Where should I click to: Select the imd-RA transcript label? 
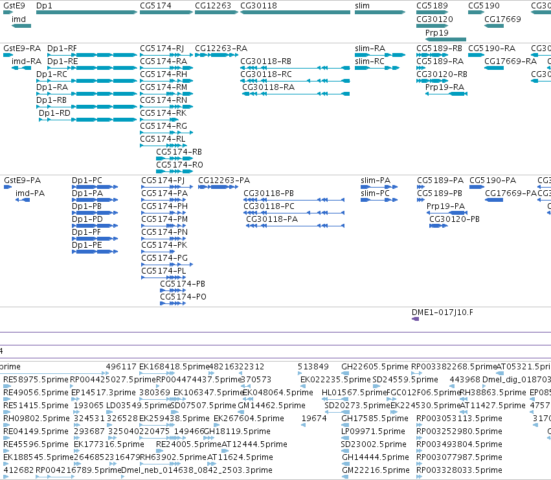pos(27,61)
